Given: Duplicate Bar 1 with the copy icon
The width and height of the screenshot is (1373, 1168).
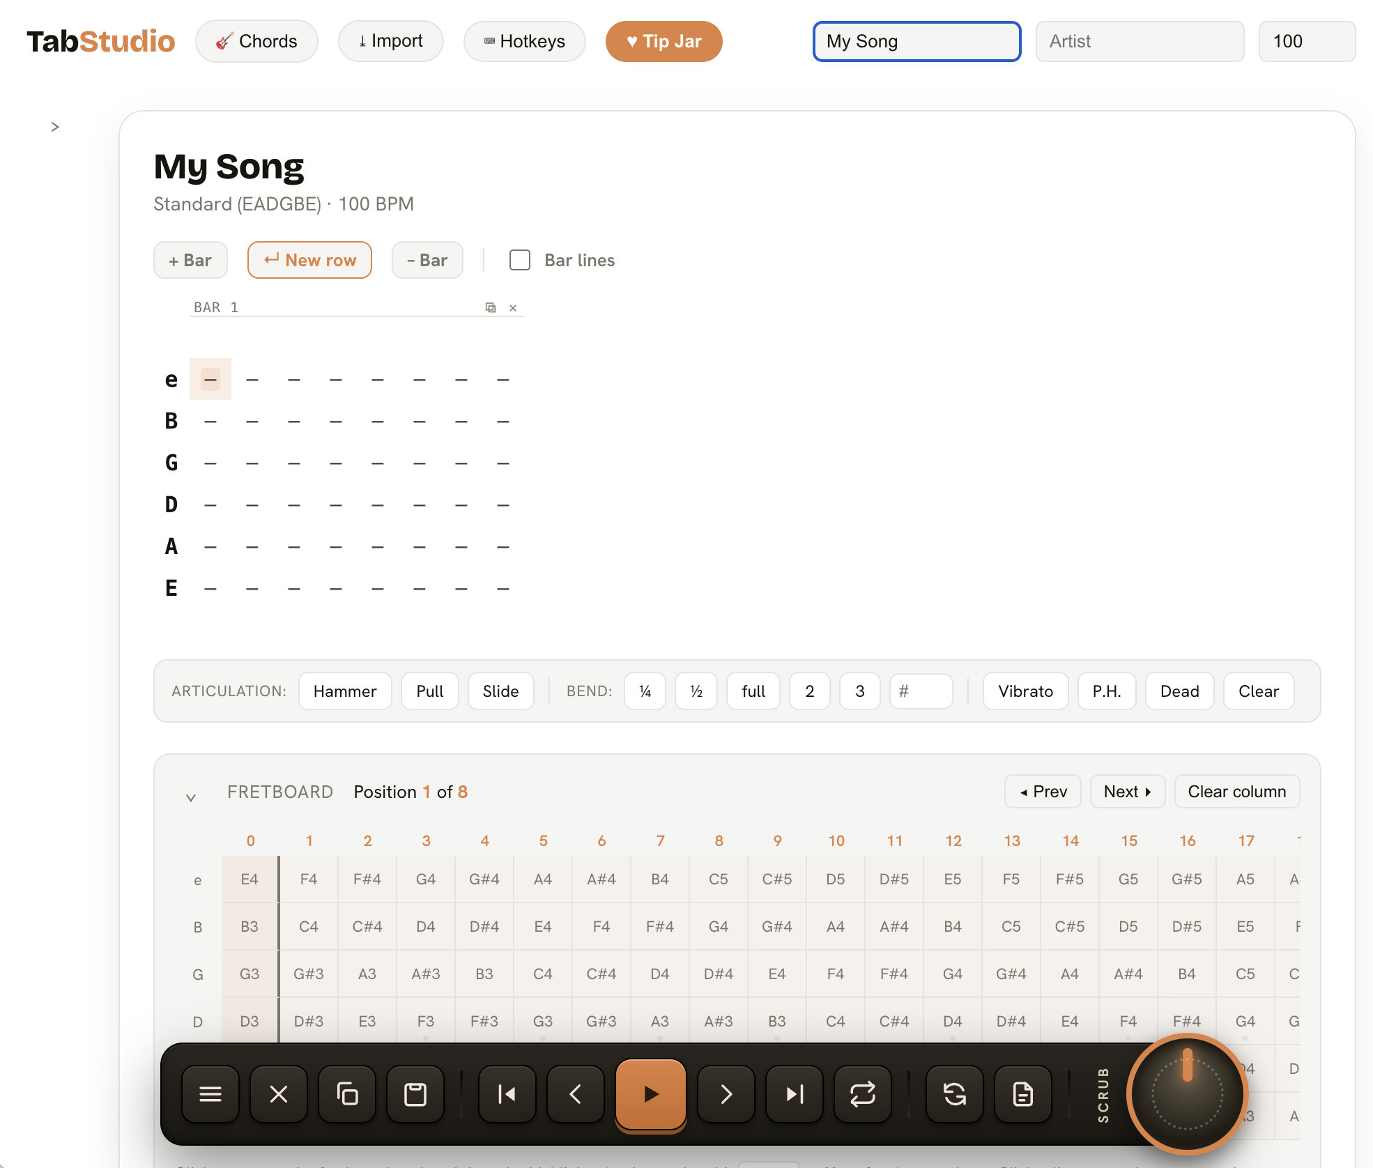Looking at the screenshot, I should pyautogui.click(x=491, y=307).
